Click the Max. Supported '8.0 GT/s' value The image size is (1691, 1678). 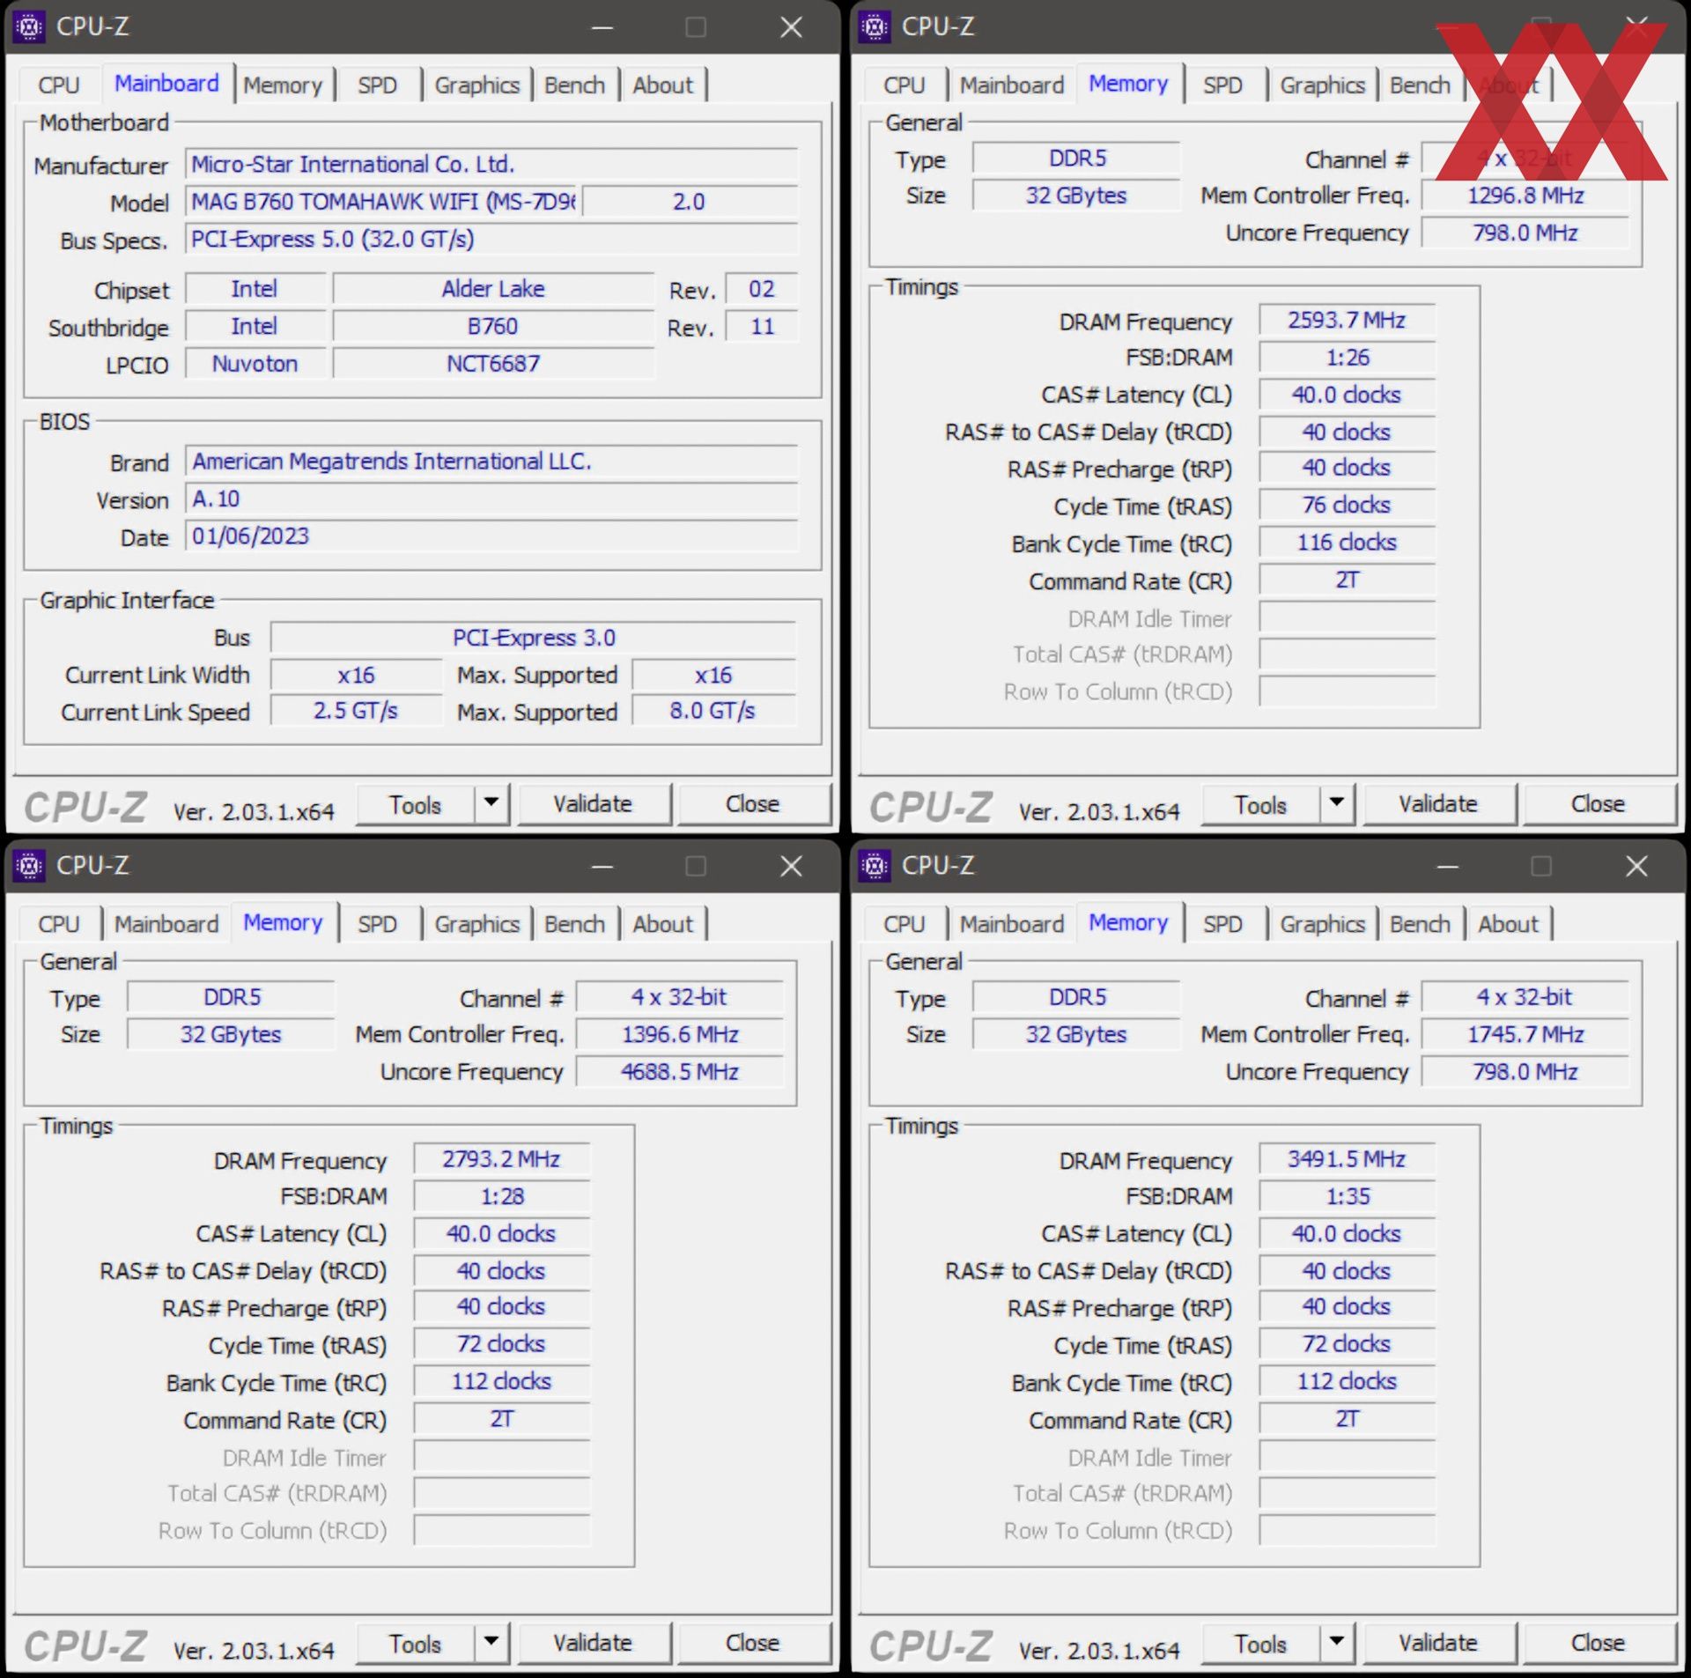(713, 711)
